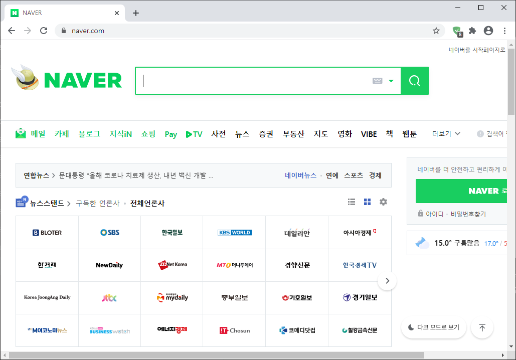The image size is (516, 360).
Task: Open the 뉴스 menu item
Action: coord(242,133)
